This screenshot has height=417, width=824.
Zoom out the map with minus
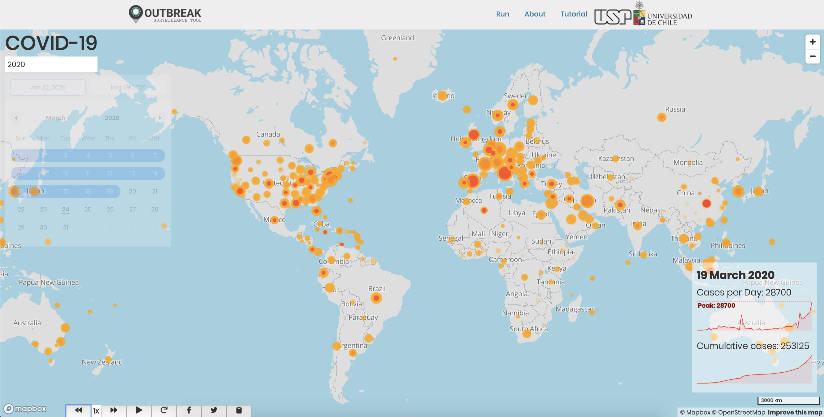[812, 56]
